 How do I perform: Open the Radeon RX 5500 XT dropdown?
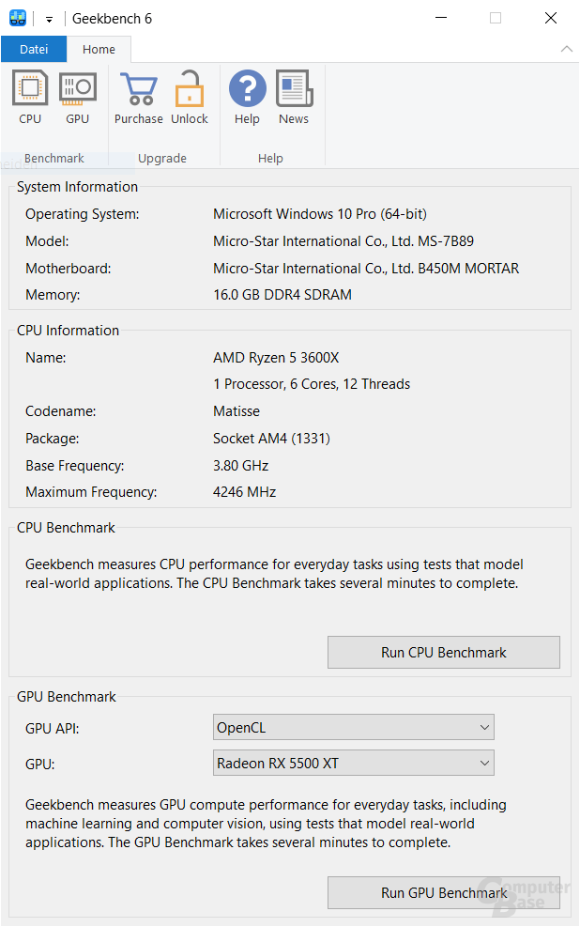click(353, 763)
